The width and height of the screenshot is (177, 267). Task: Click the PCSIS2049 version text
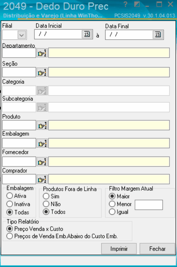tap(145, 16)
